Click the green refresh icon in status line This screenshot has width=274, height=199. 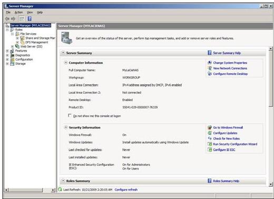tap(60, 190)
